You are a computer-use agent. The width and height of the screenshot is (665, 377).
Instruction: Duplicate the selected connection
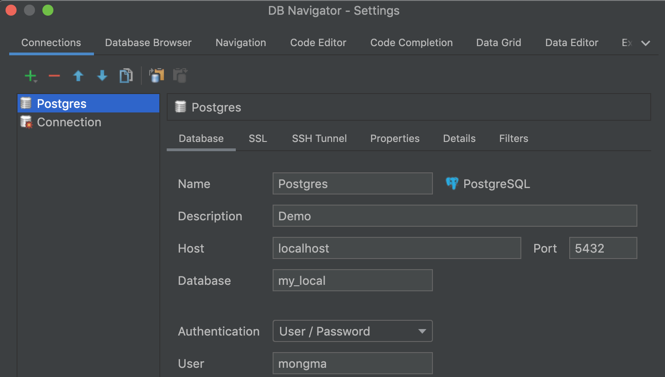pos(126,76)
